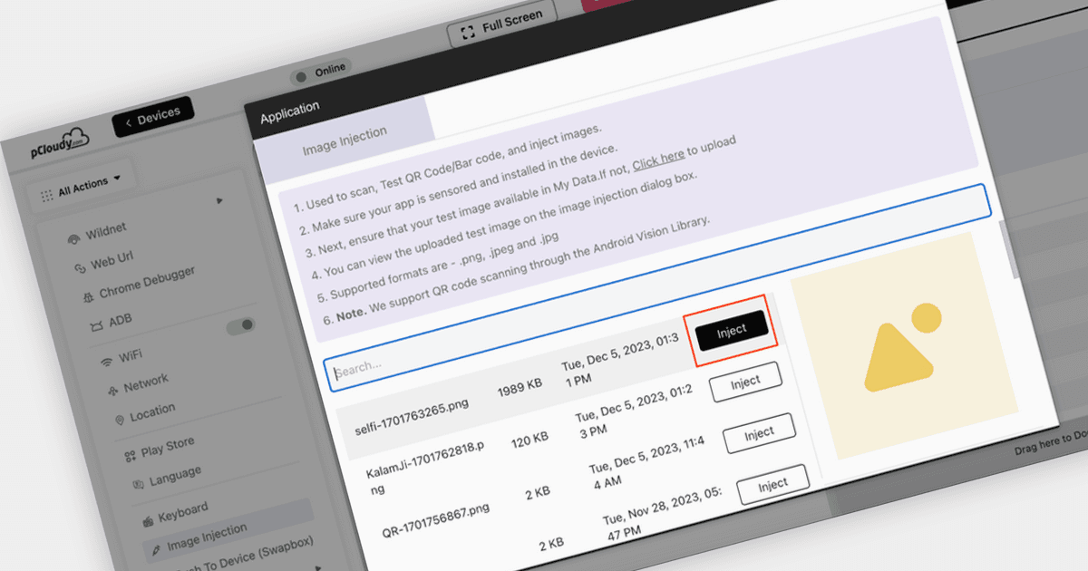Open the All Actions dropdown

(x=83, y=187)
